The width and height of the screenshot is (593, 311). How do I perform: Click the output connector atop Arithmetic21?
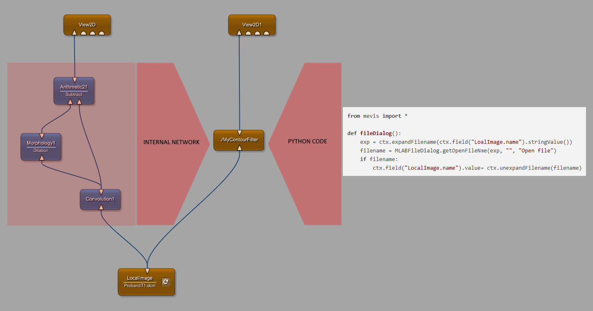click(75, 80)
